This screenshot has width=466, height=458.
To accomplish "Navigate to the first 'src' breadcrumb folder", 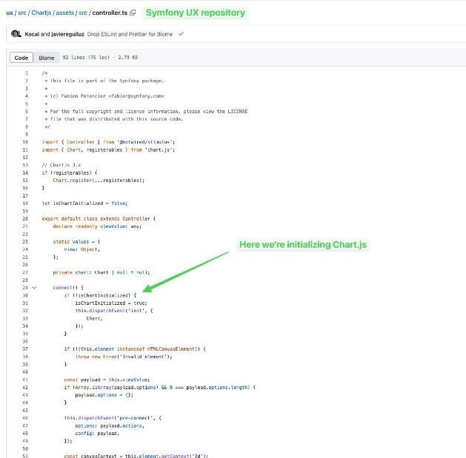I will (22, 13).
